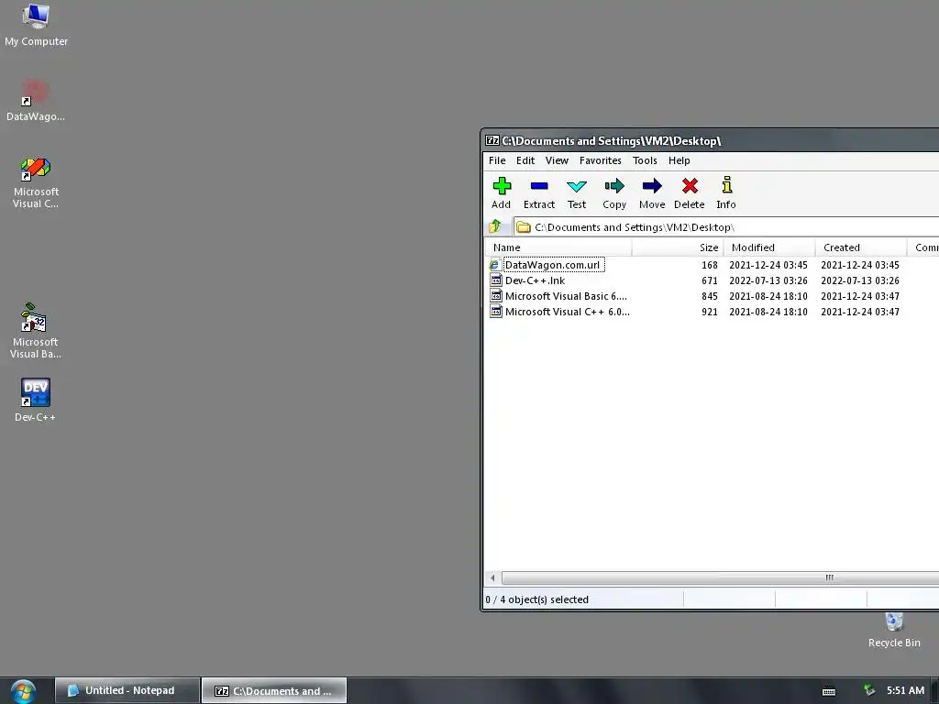Click horizontal scrollbar left arrow

click(492, 577)
